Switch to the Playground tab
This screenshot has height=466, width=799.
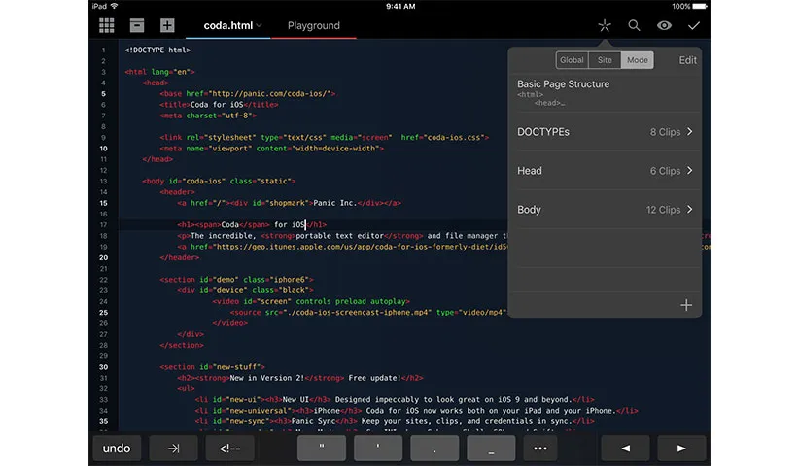(x=314, y=26)
